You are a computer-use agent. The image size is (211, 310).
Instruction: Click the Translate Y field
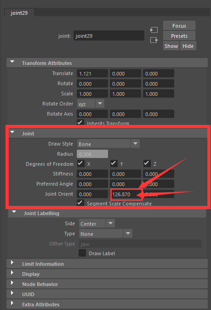125,74
